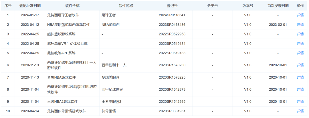Click registration number 2024SR0118541
Viewport: 309px width, 118px height.
[x=172, y=15]
